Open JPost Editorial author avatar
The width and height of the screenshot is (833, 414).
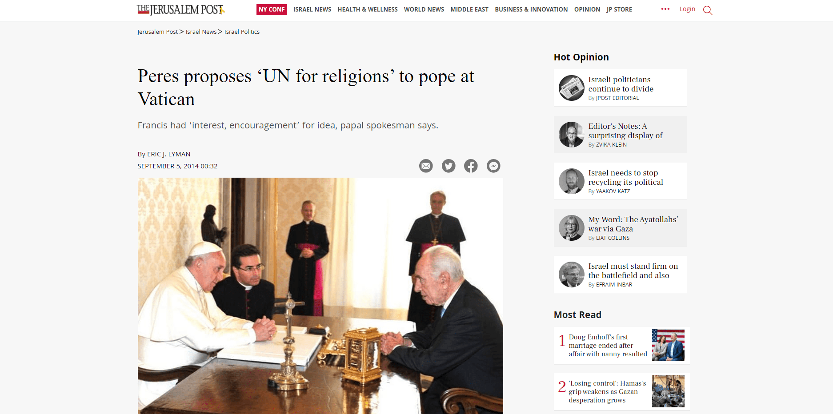pos(572,88)
